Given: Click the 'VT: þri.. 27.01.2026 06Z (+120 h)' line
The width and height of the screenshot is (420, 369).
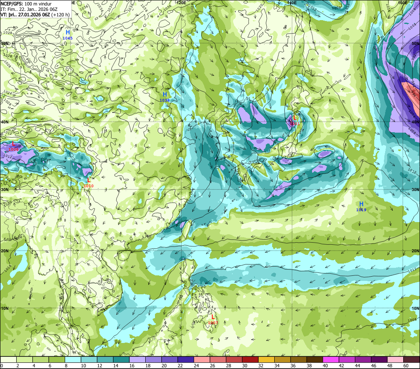Looking at the screenshot, I should [35, 15].
